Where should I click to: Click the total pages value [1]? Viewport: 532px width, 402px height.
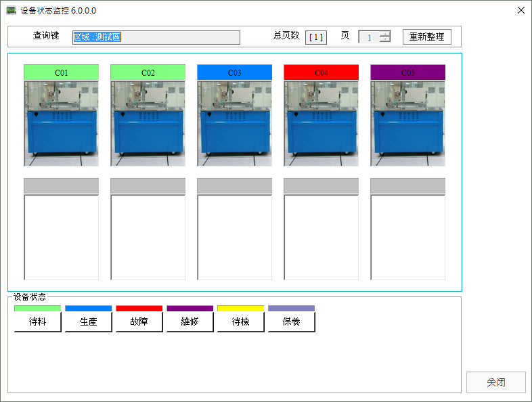pyautogui.click(x=316, y=37)
